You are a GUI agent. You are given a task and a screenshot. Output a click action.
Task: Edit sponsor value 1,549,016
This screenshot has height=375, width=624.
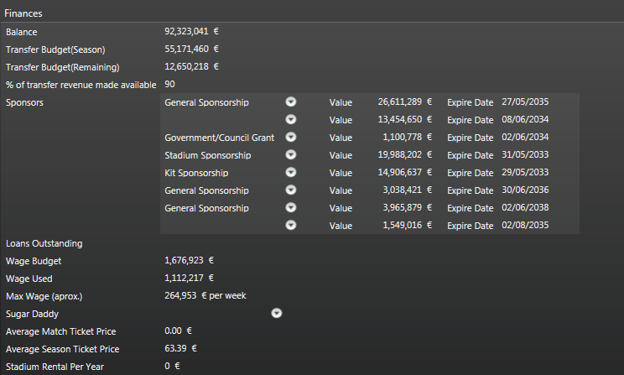402,225
